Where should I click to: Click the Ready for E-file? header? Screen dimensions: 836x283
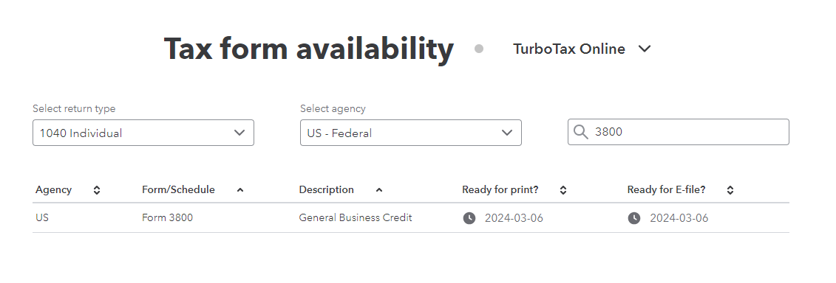[666, 190]
